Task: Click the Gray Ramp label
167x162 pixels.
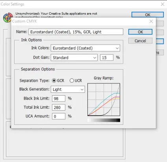Action: pos(104,78)
